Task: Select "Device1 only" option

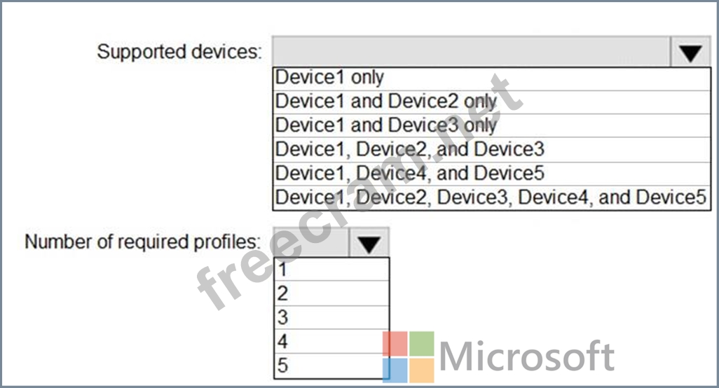Action: point(491,78)
